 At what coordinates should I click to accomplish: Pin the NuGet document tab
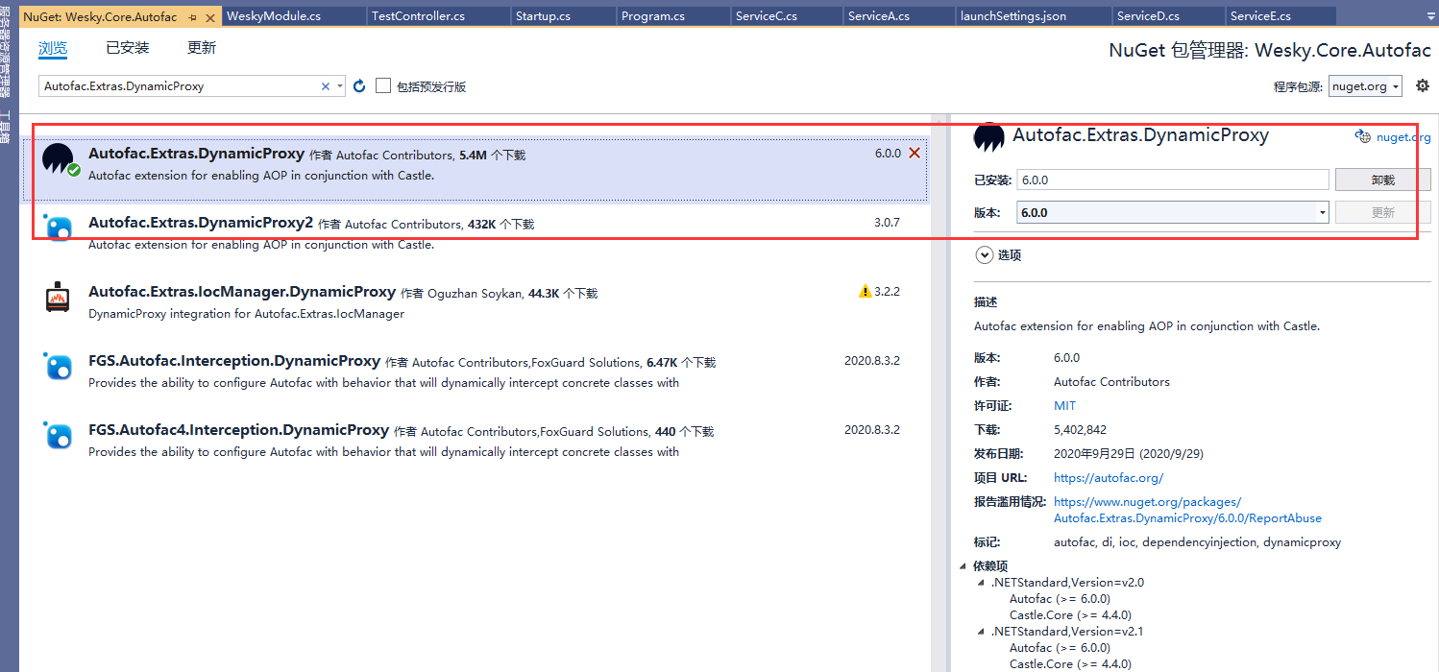coord(193,16)
